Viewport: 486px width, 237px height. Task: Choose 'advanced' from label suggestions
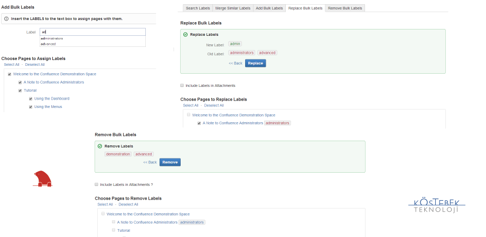coord(48,44)
